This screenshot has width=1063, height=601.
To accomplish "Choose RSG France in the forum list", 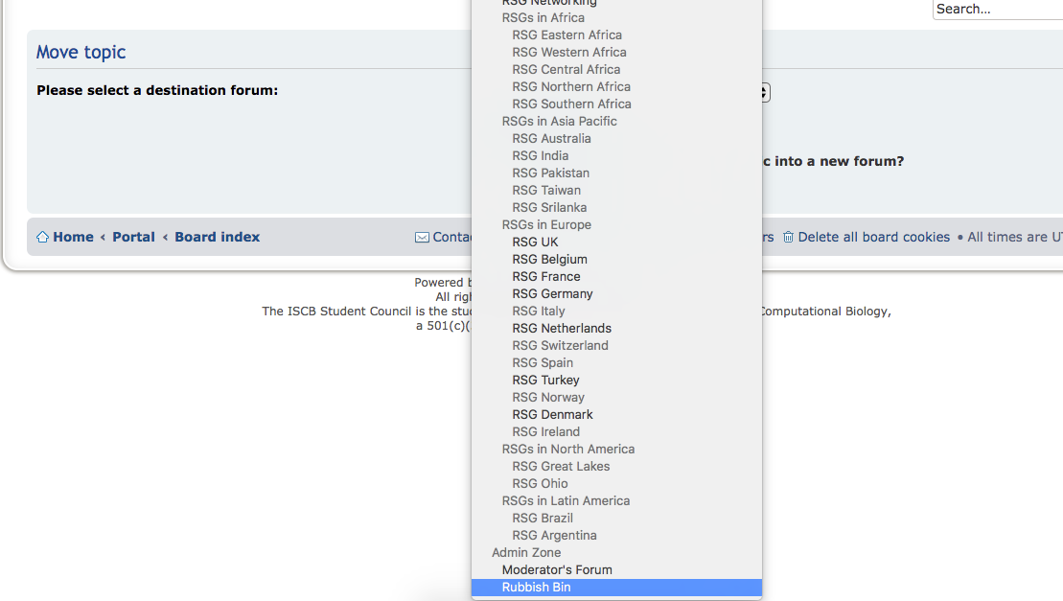I will click(x=545, y=277).
